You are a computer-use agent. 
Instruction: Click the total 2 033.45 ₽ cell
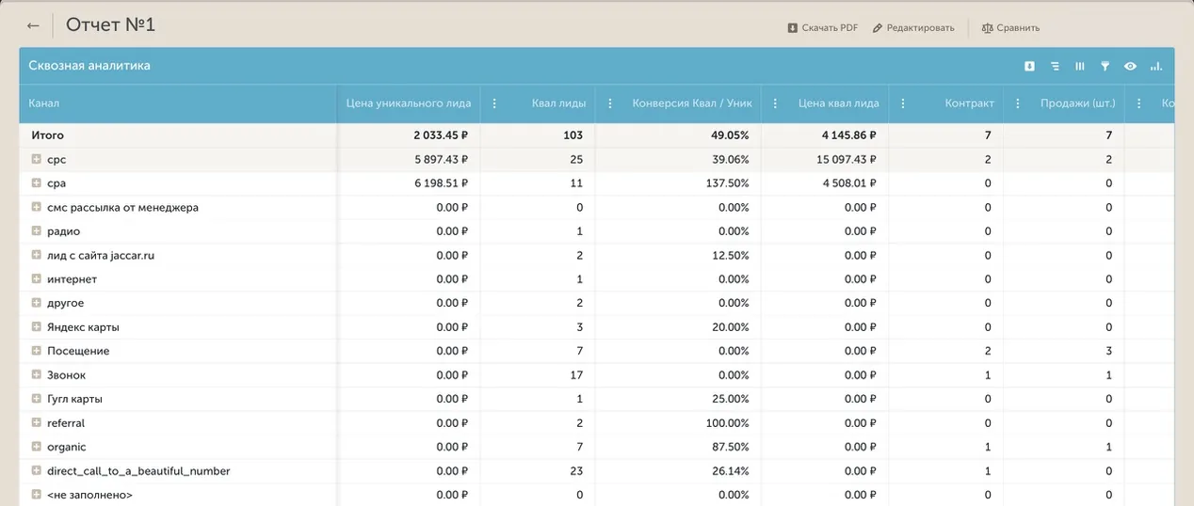[x=440, y=135]
